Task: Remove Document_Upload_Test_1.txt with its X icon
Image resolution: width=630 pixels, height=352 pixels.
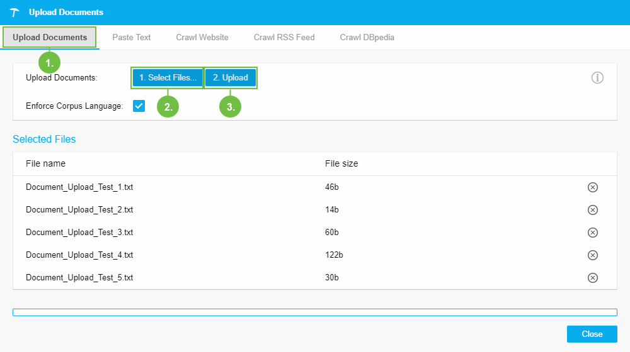Action: (x=592, y=187)
